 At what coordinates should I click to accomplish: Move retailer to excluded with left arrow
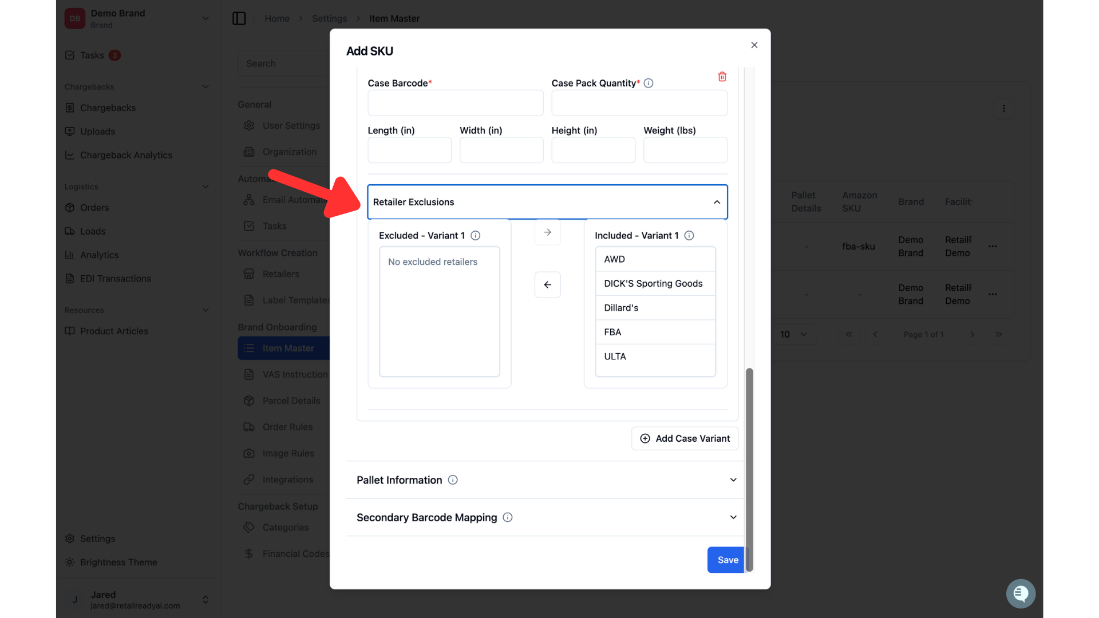(x=547, y=284)
